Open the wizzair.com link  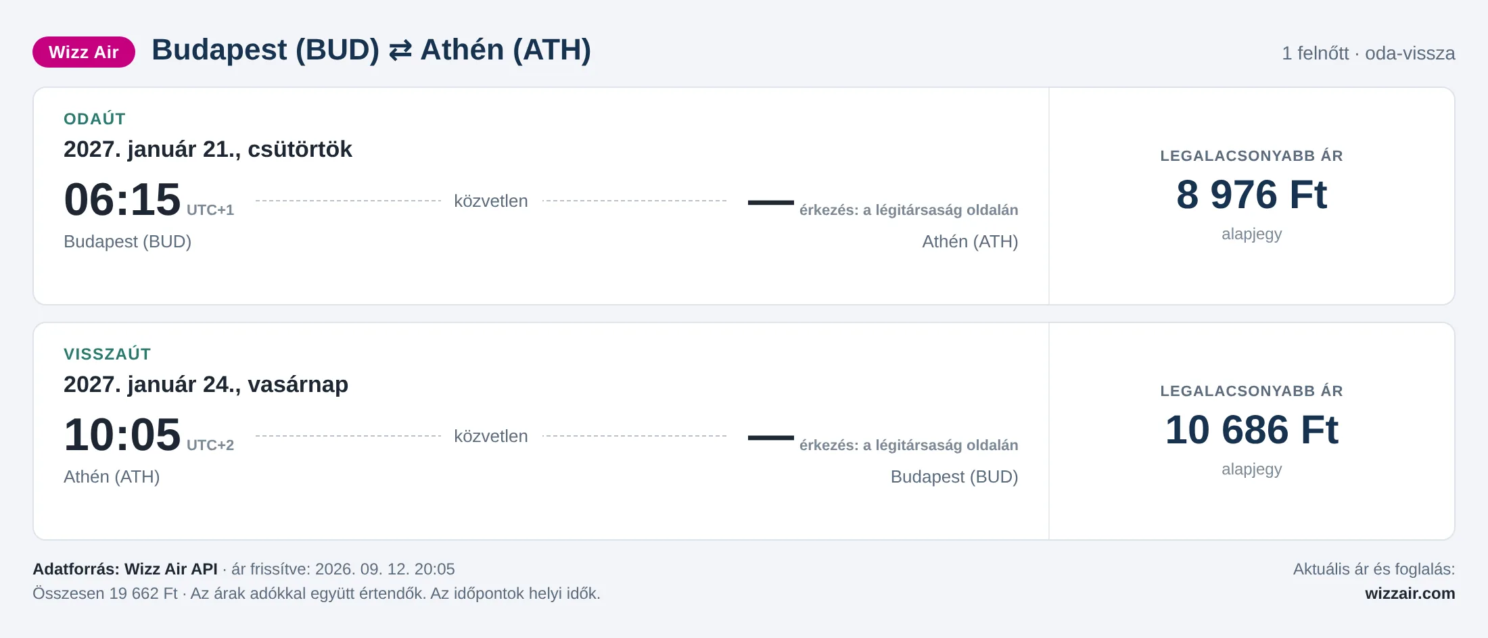1410,593
